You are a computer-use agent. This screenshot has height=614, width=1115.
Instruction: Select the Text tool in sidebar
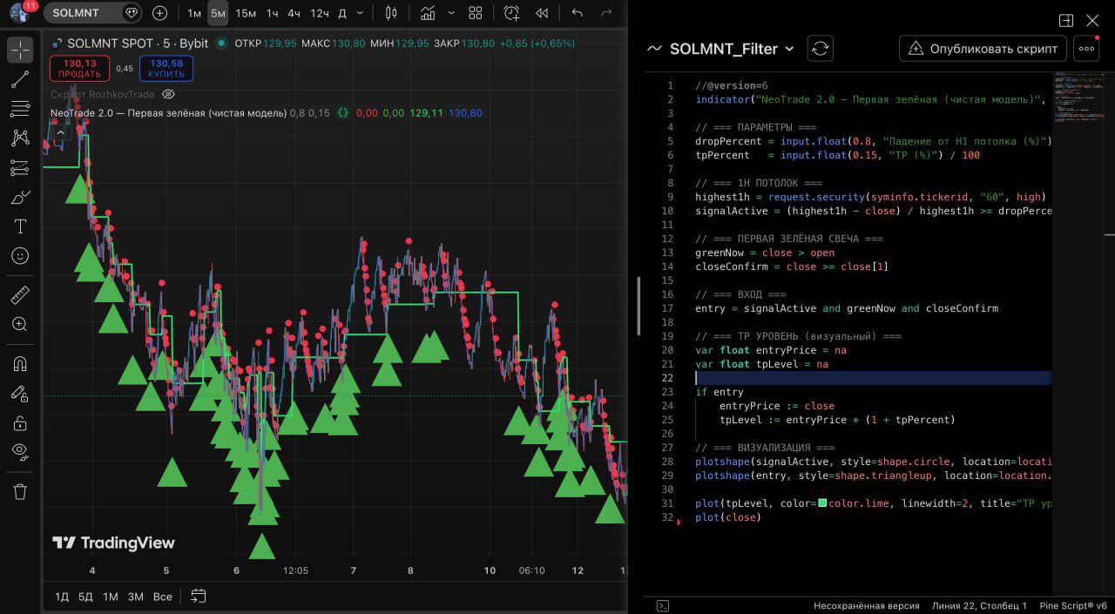(x=20, y=226)
